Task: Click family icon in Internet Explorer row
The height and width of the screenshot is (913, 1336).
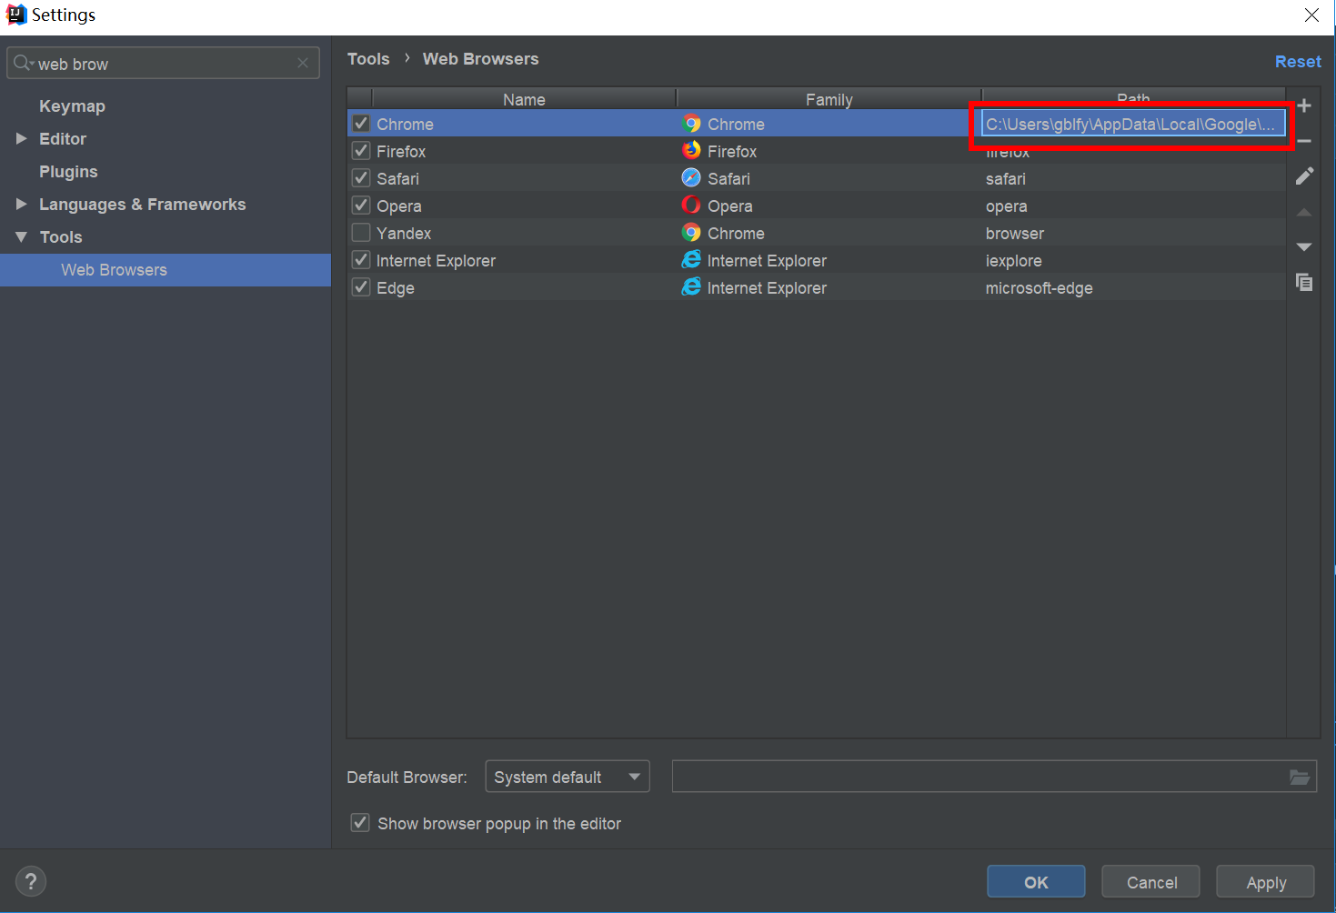Action: (691, 260)
